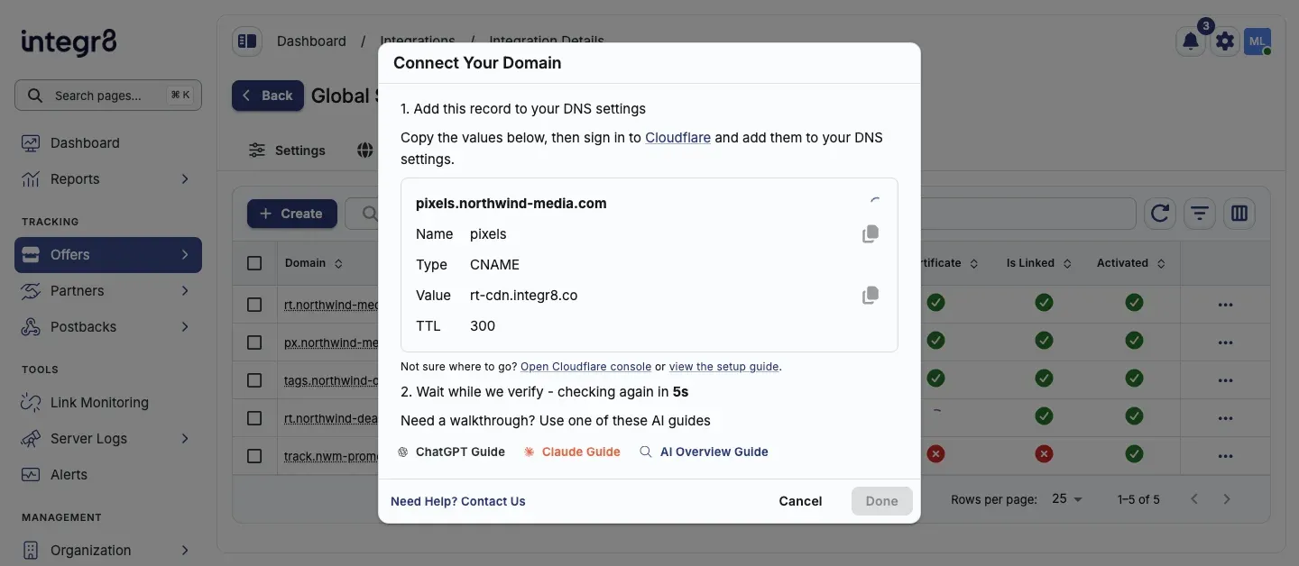
Task: Click the Create button
Action: point(292,214)
